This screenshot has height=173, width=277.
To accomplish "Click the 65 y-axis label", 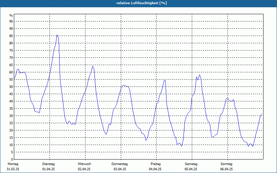I will click(x=11, y=65).
